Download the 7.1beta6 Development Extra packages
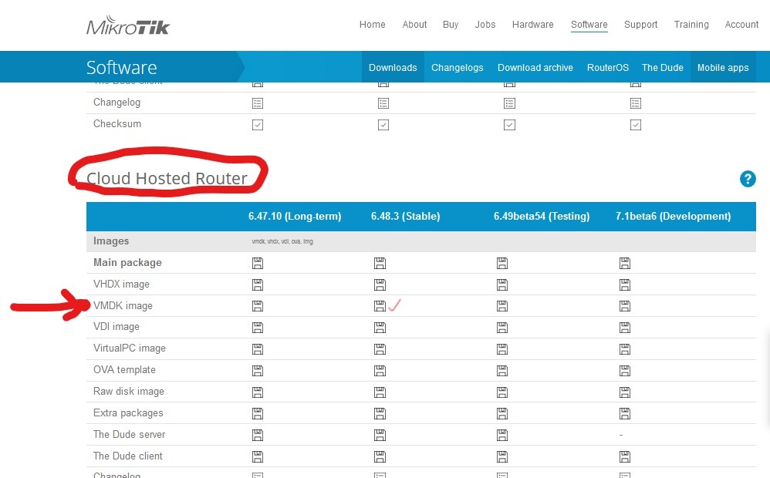The height and width of the screenshot is (478, 770). point(624,413)
